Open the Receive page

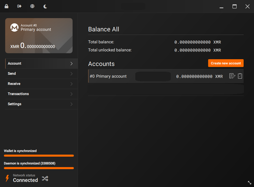tap(42, 84)
